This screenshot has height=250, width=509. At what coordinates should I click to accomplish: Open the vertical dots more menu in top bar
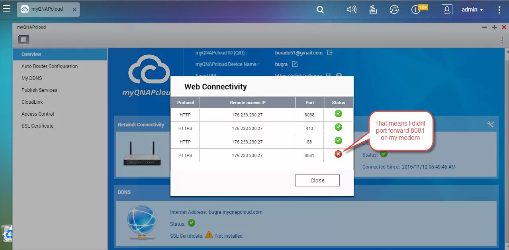(x=499, y=10)
